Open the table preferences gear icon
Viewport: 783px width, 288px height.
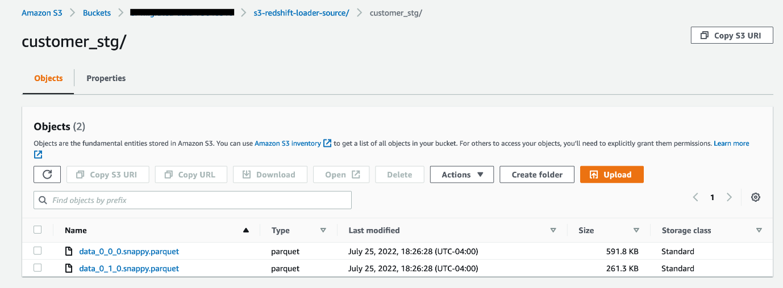pyautogui.click(x=755, y=197)
